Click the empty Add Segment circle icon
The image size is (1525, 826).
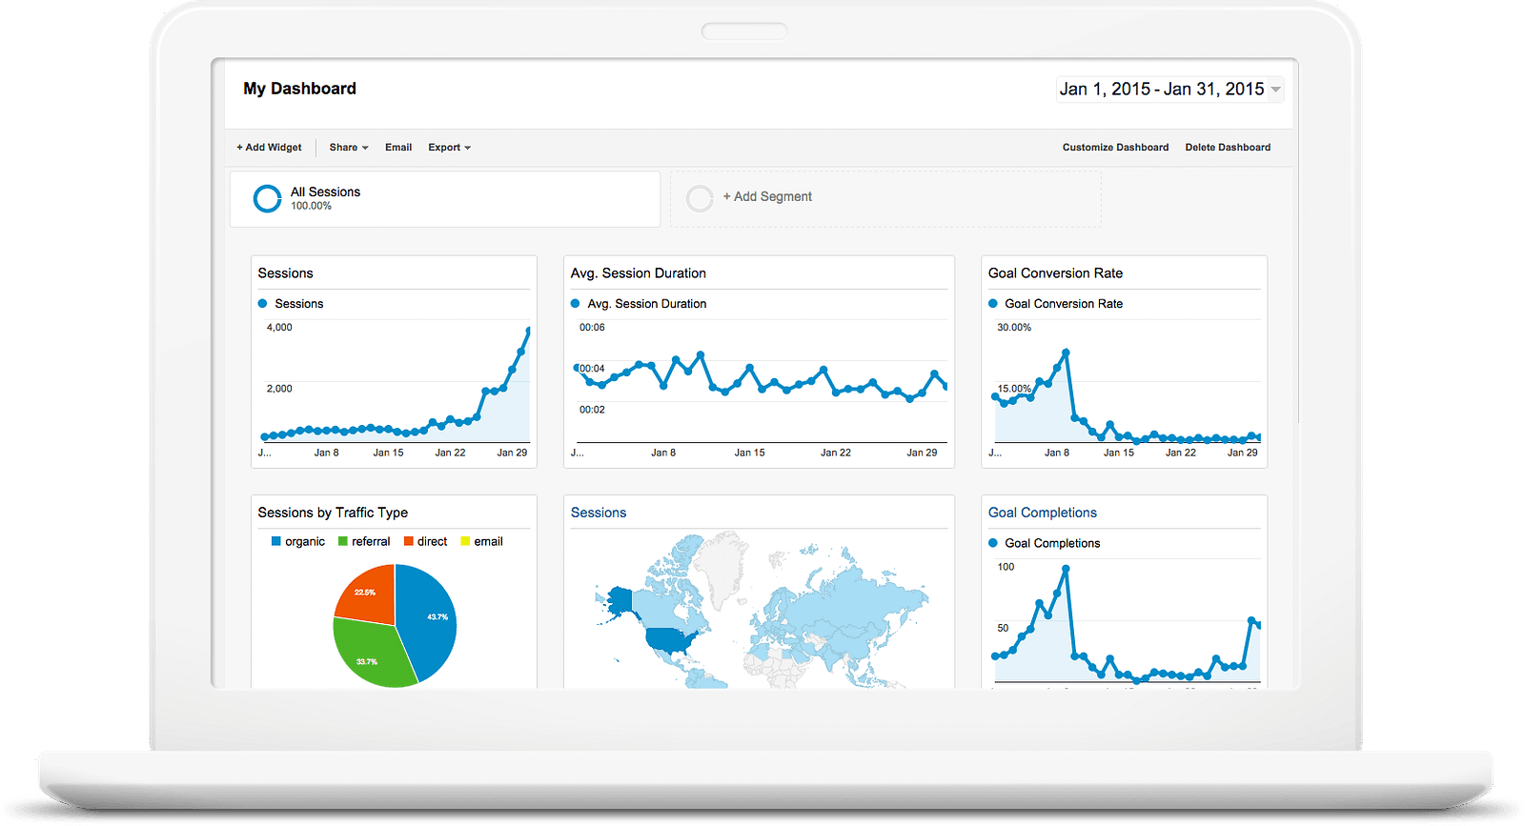click(700, 198)
